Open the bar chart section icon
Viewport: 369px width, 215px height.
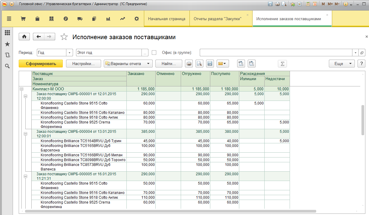pyautogui.click(x=108, y=19)
